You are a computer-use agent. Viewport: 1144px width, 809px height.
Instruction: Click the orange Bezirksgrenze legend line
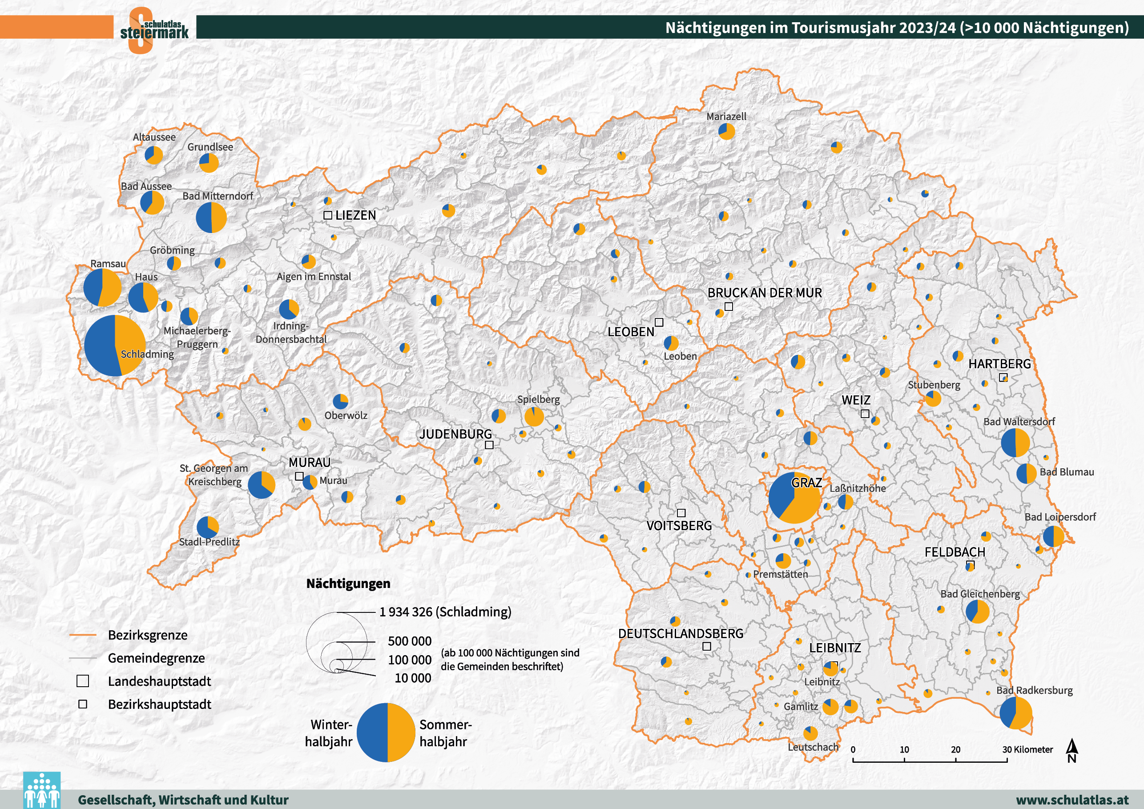click(83, 635)
